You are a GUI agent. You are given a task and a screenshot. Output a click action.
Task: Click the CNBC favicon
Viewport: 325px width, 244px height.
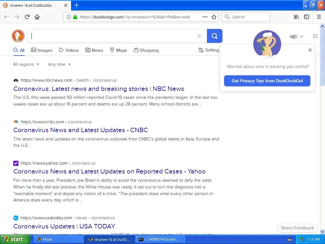coord(16,122)
